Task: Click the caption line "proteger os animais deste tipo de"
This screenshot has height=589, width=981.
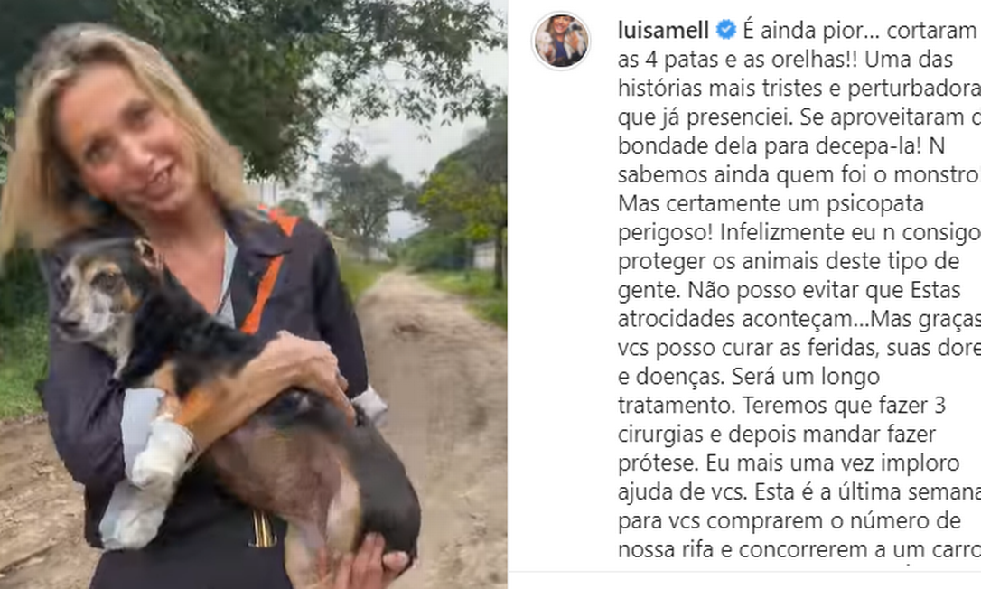Action: (x=789, y=261)
